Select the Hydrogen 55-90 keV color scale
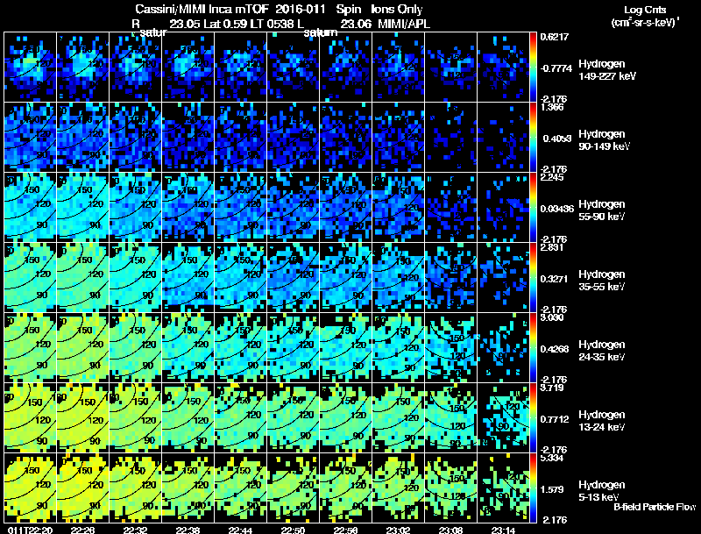Image resolution: width=701 pixels, height=534 pixels. pos(535,207)
